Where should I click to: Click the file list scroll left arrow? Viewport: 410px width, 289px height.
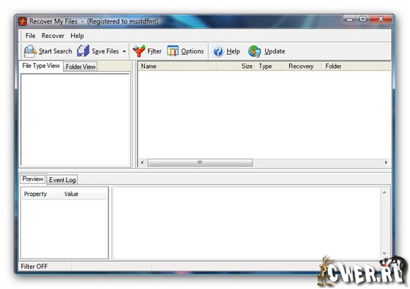tap(142, 162)
